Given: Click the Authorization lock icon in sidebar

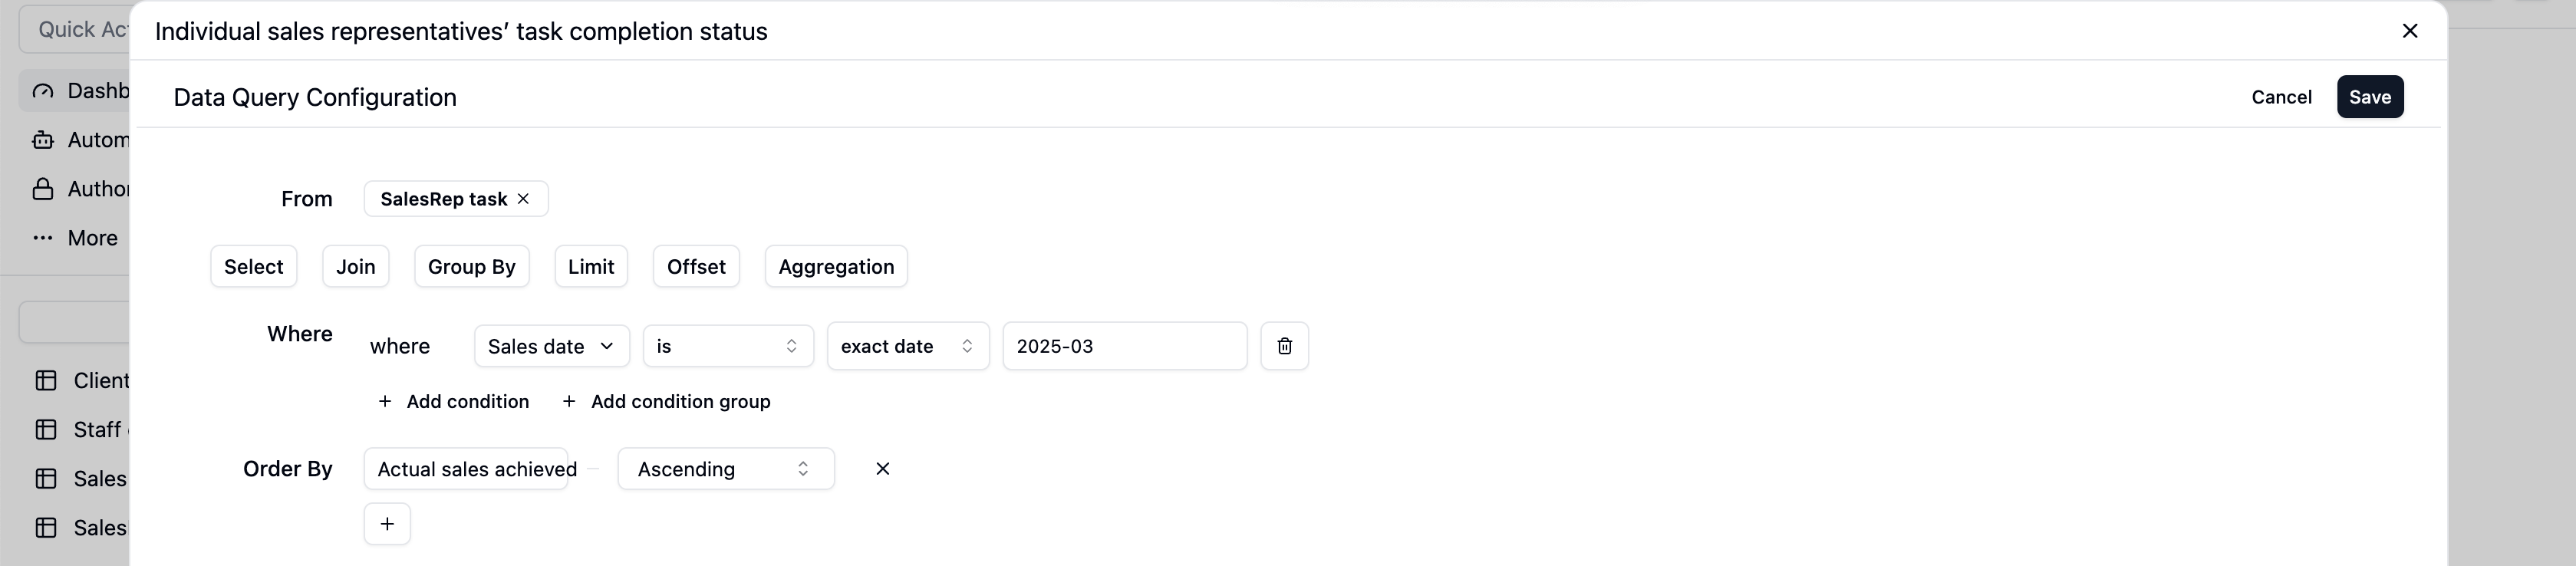Looking at the screenshot, I should point(43,189).
